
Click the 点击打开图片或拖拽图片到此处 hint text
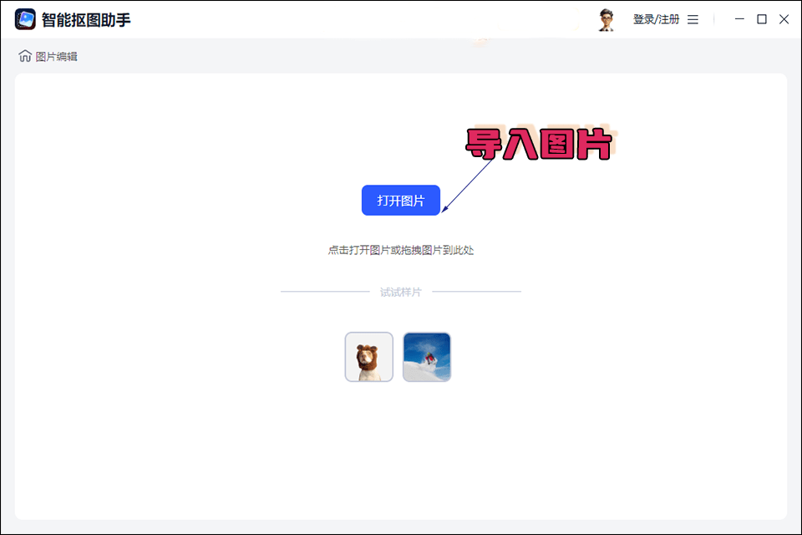coord(400,250)
